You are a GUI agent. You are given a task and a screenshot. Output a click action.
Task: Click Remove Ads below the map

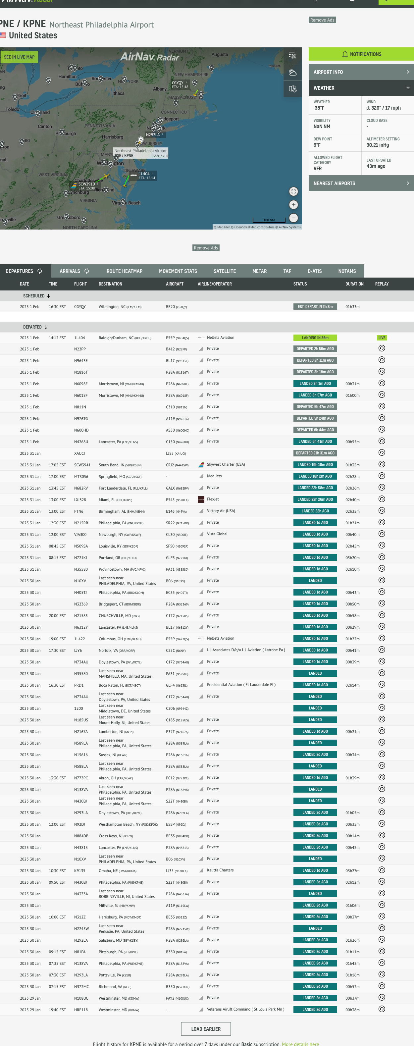click(x=206, y=248)
